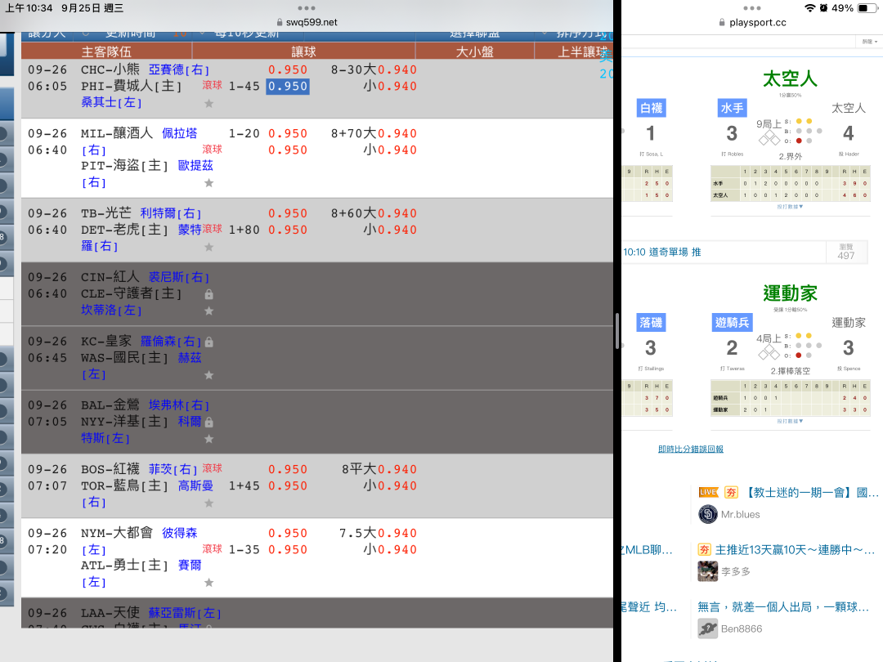Expand 投打數據 under 水手 vs 太空人 box score
The image size is (883, 662).
click(790, 207)
